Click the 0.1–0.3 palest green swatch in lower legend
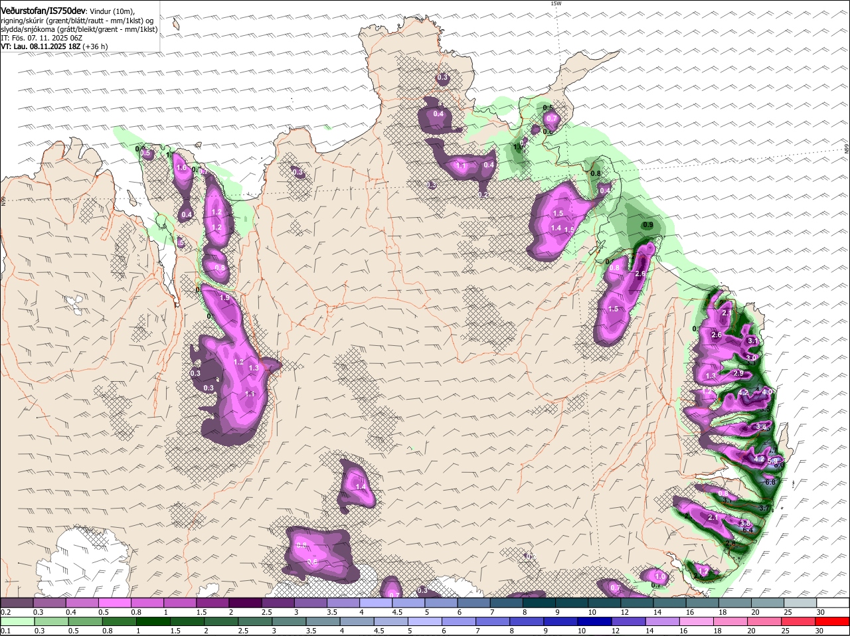Screen dimensions: 850x636 point(17,621)
